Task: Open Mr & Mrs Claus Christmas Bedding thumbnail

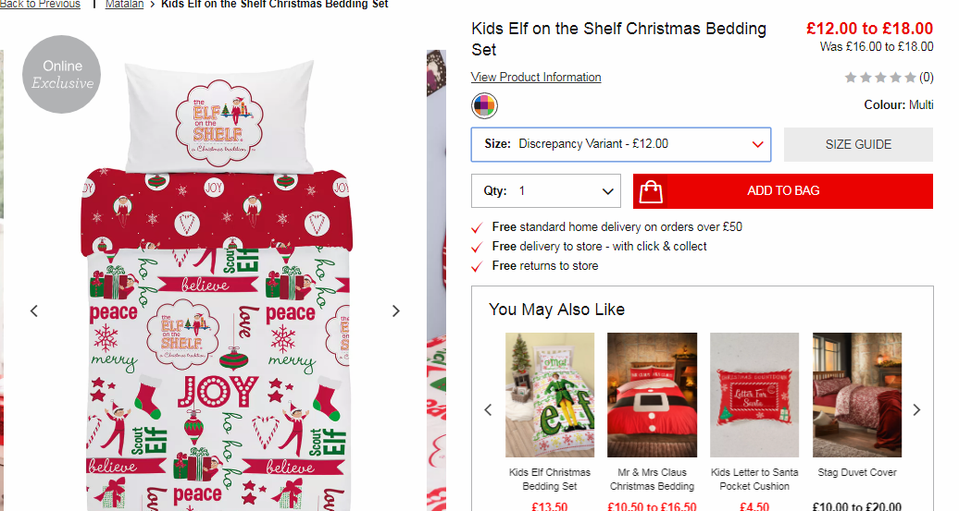Action: pyautogui.click(x=652, y=395)
